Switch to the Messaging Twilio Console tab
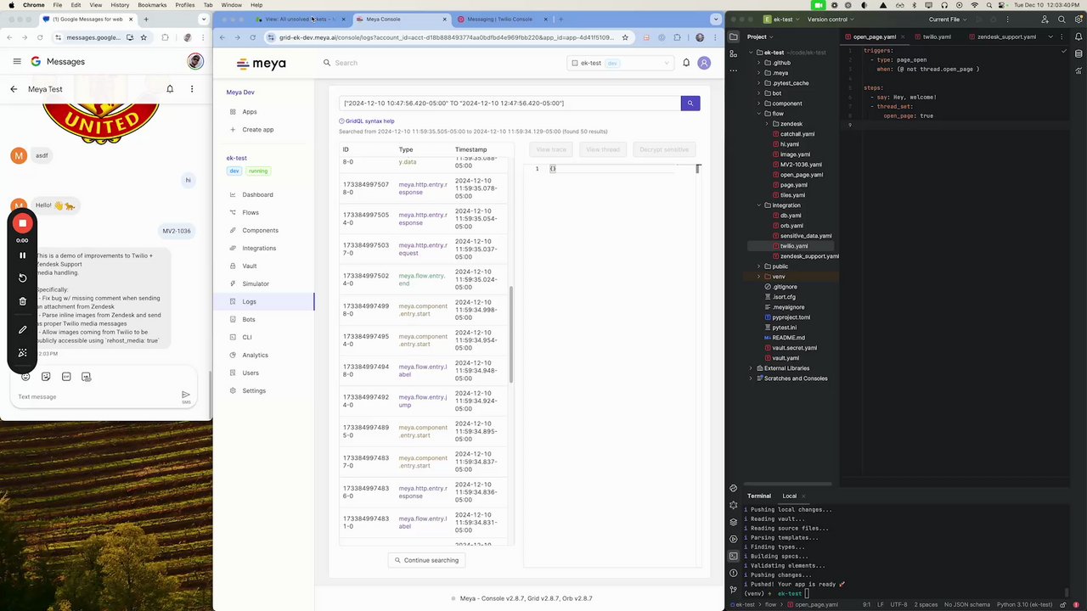The width and height of the screenshot is (1087, 611). click(x=499, y=19)
